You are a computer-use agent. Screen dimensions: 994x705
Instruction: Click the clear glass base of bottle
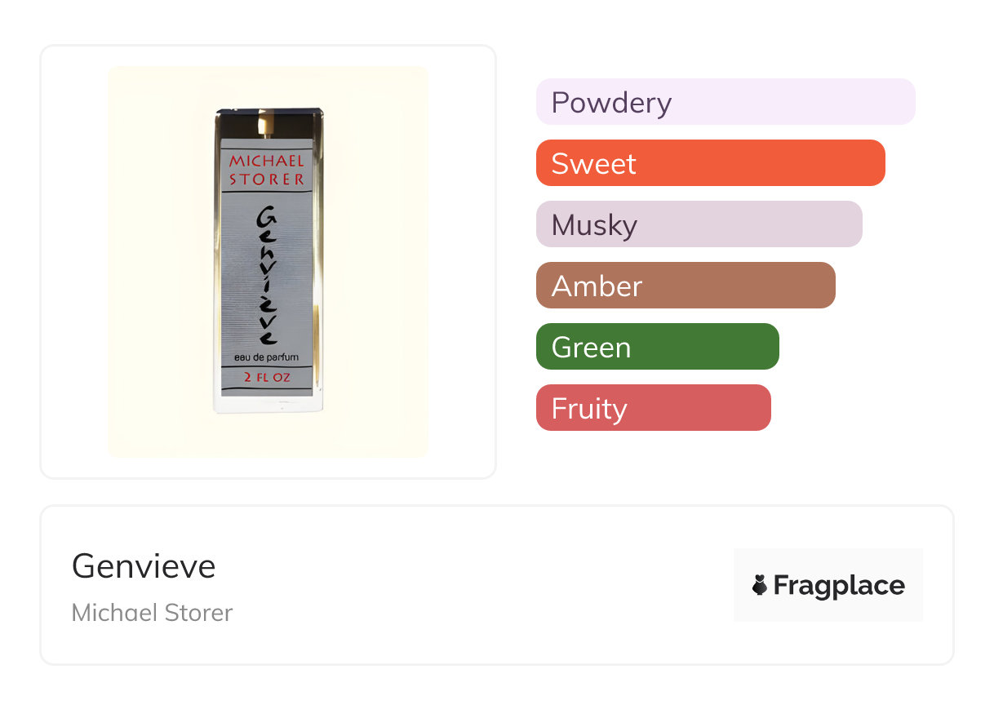[x=268, y=405]
